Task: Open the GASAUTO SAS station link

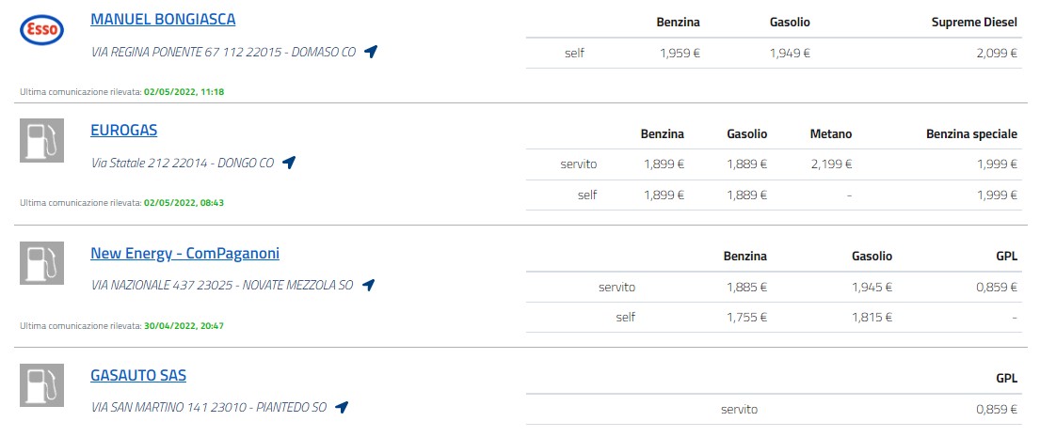Action: tap(138, 376)
